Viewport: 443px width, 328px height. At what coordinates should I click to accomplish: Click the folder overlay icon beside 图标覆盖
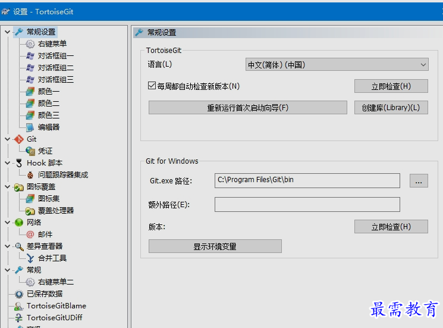(x=19, y=187)
